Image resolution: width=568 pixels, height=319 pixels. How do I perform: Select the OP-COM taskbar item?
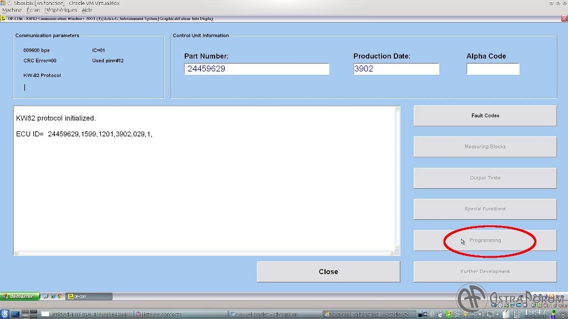pyautogui.click(x=89, y=296)
